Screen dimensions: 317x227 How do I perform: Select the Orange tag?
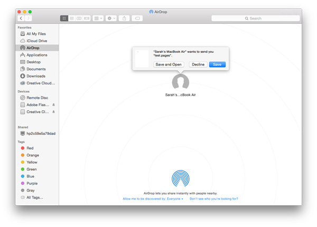point(37,155)
